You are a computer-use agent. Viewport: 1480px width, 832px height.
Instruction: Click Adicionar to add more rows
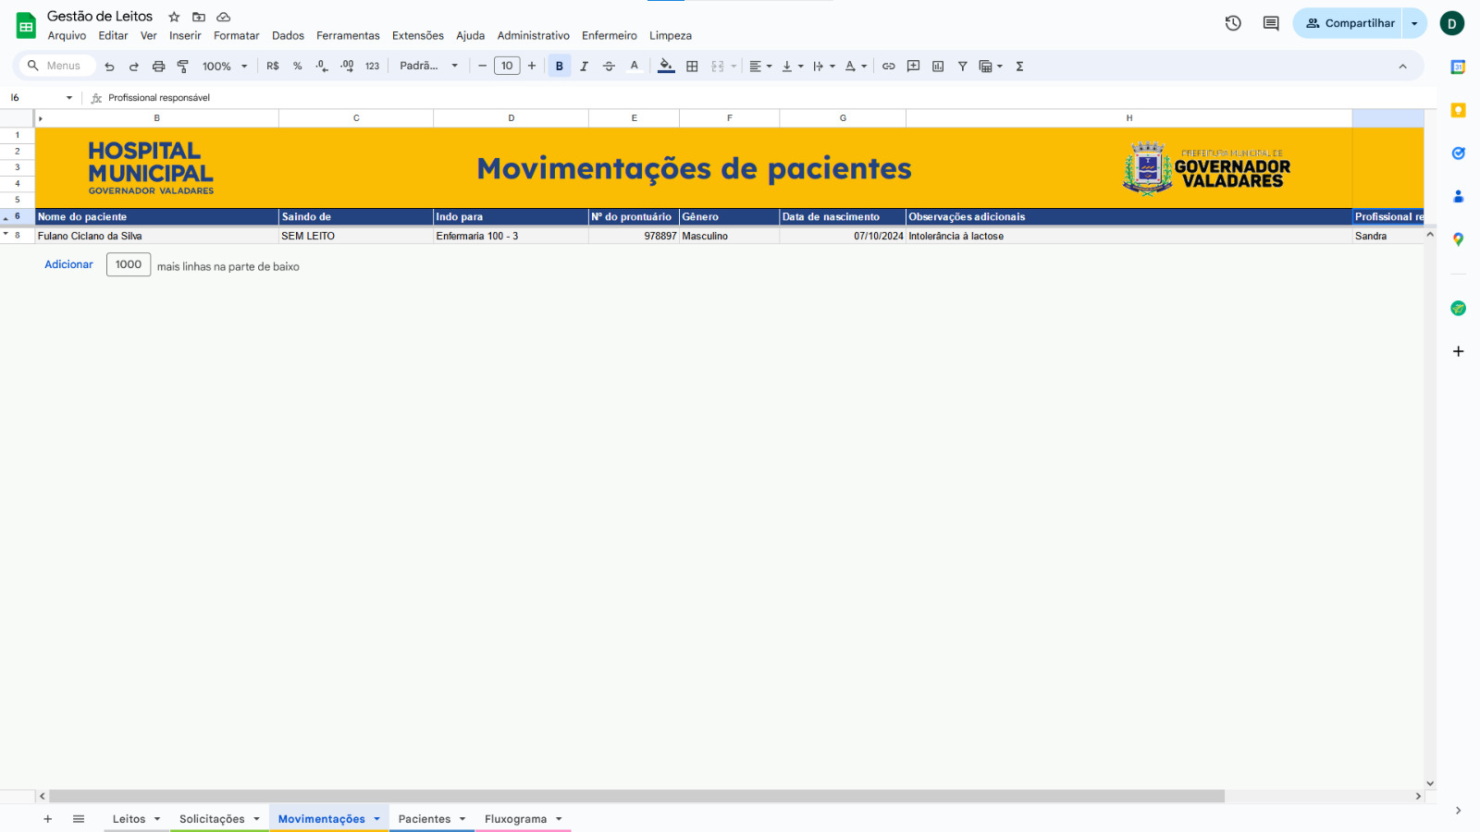click(x=68, y=264)
